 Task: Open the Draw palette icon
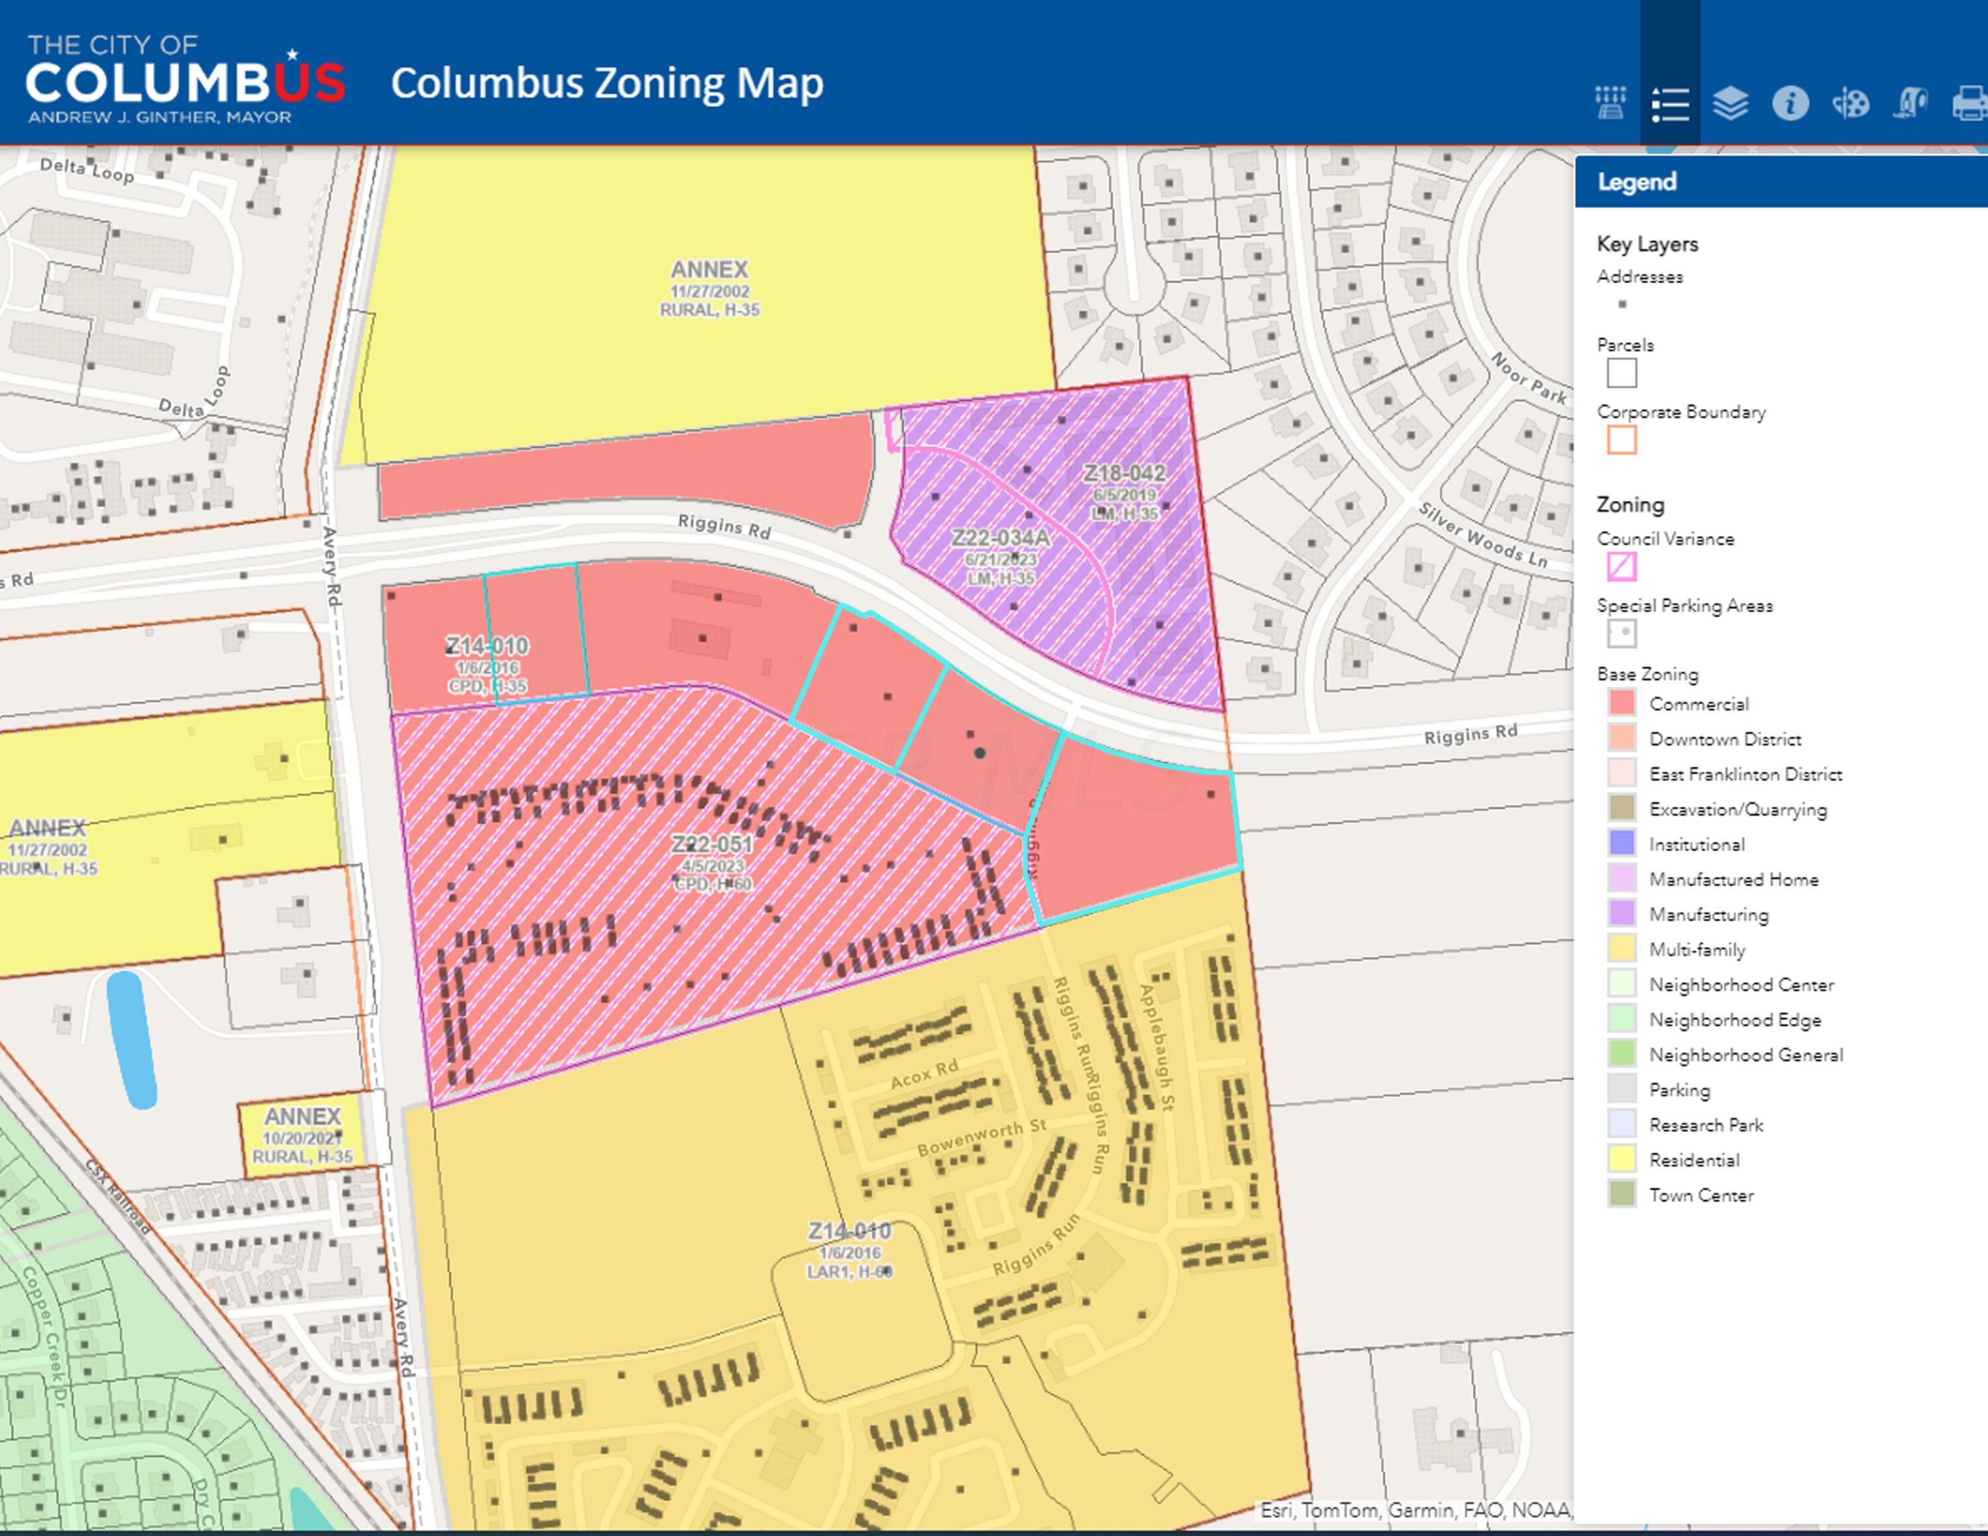[1850, 103]
